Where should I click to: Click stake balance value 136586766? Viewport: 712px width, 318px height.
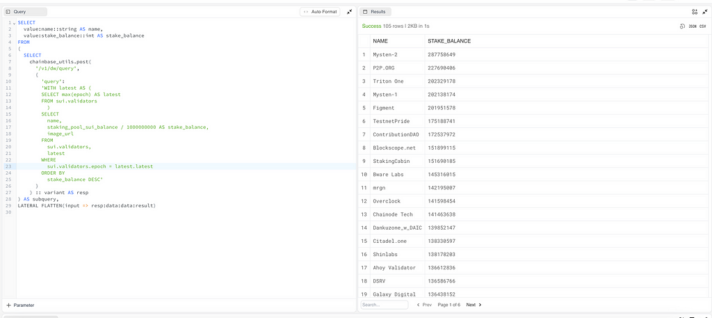pyautogui.click(x=442, y=280)
